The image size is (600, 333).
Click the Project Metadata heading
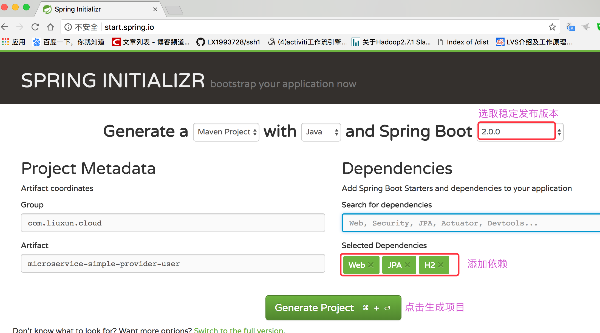click(x=88, y=168)
